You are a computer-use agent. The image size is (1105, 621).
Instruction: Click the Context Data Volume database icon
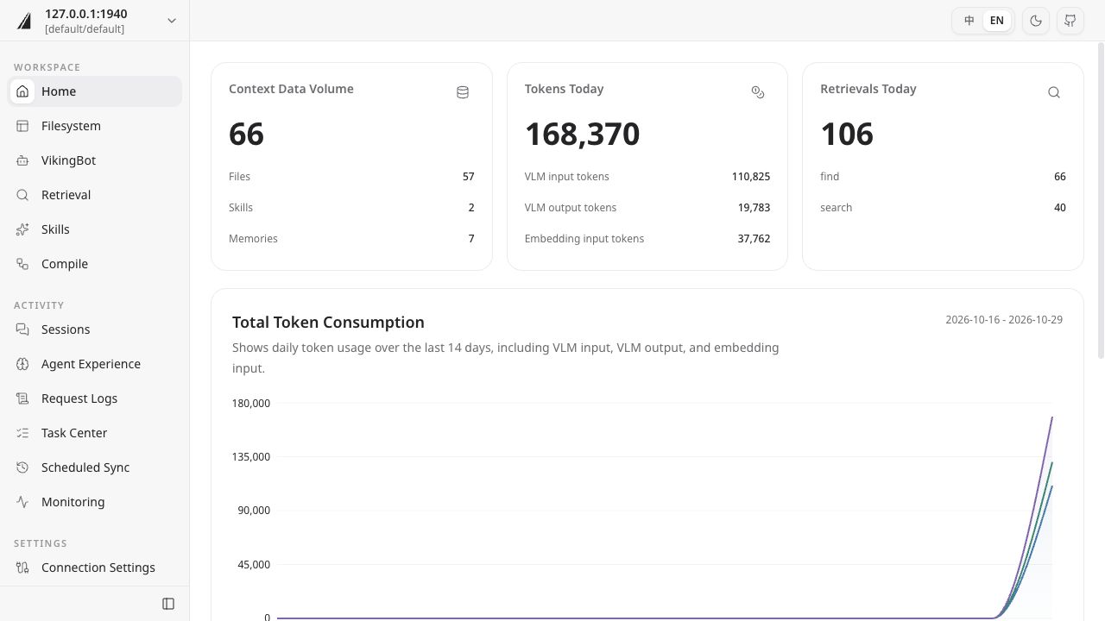(463, 92)
